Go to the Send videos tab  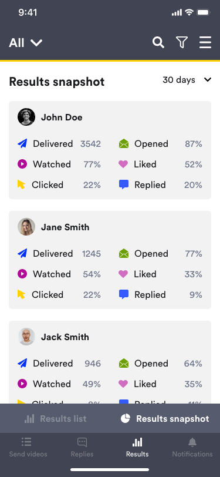coord(28,448)
